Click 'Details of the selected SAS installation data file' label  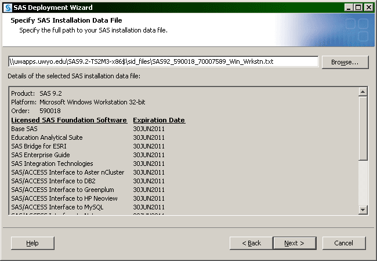click(x=74, y=76)
